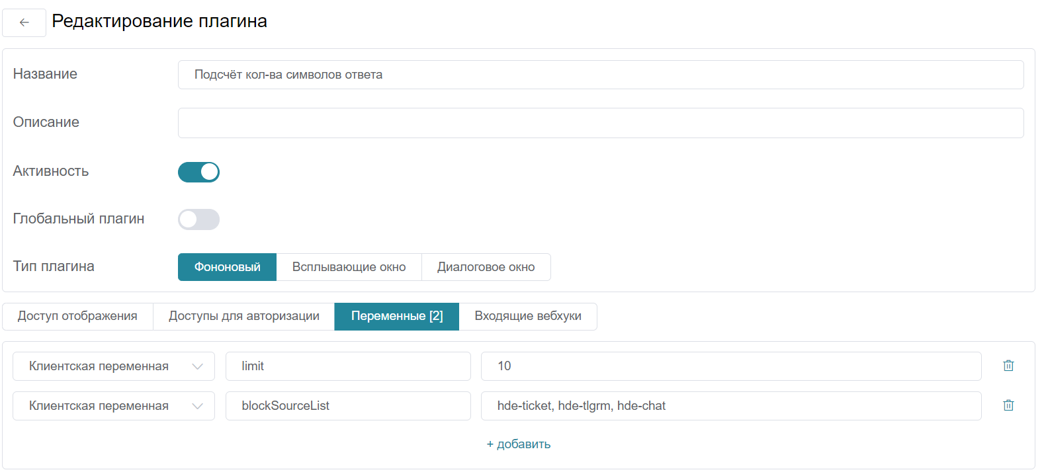Click into the Название text field

[x=600, y=75]
